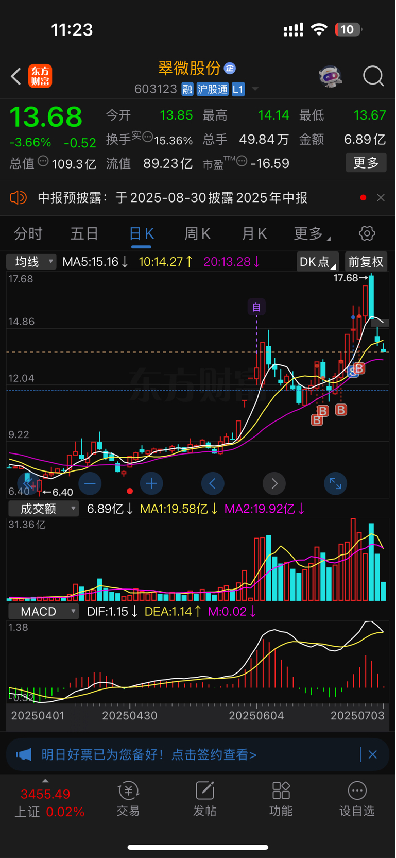396x858 pixels.
Task: Tap the yellow 10:14.27 MA value
Action: [x=166, y=262]
